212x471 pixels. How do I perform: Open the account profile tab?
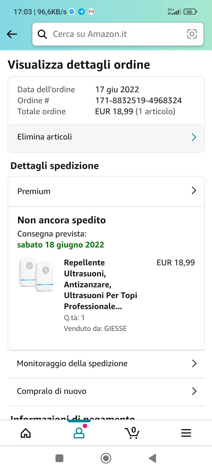tap(79, 433)
